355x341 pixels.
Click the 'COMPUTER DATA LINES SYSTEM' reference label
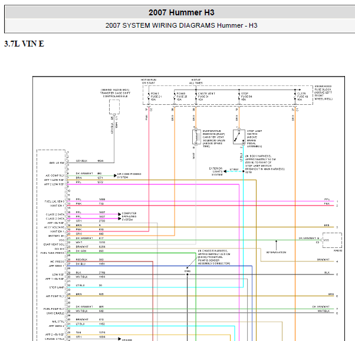click(x=129, y=216)
